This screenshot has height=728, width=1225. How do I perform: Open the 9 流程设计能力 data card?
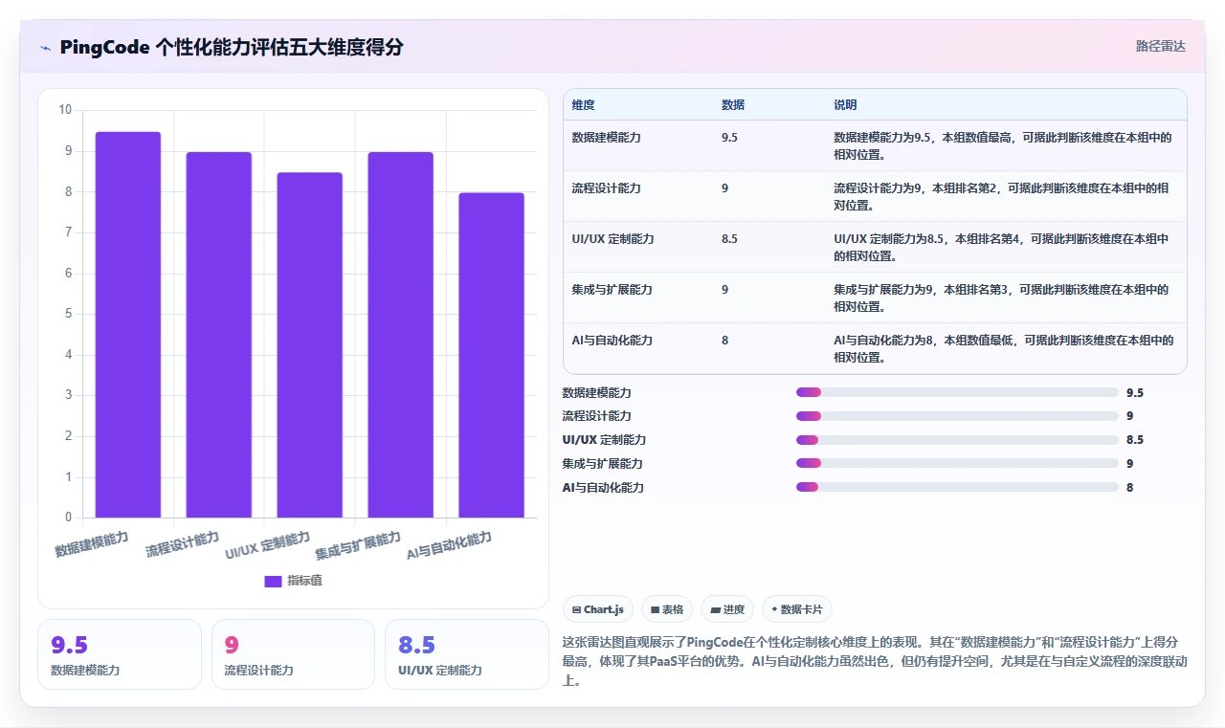[293, 654]
